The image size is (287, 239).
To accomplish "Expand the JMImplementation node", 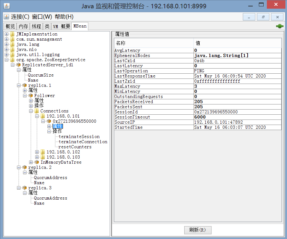I will tap(7, 34).
